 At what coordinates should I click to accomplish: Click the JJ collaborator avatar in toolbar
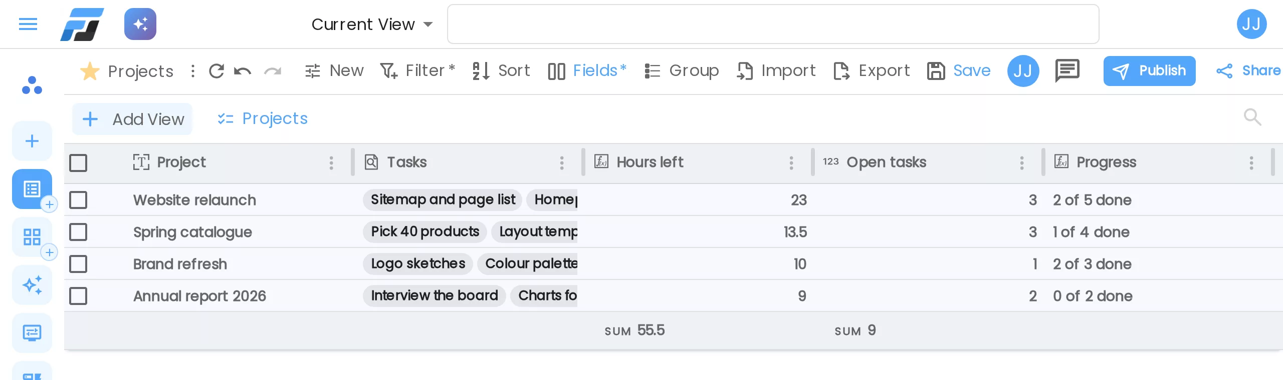pyautogui.click(x=1023, y=71)
